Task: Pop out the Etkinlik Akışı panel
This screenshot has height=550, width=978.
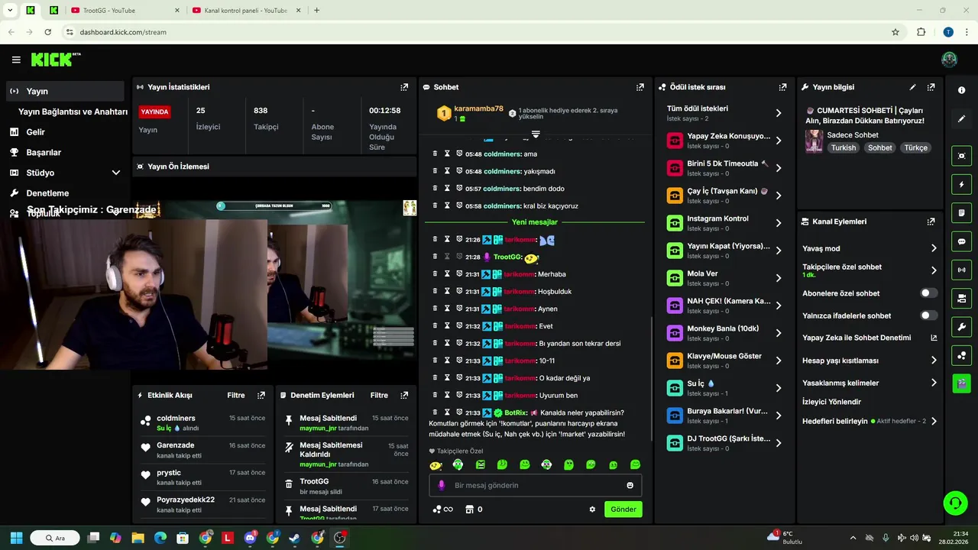Action: [x=261, y=396]
